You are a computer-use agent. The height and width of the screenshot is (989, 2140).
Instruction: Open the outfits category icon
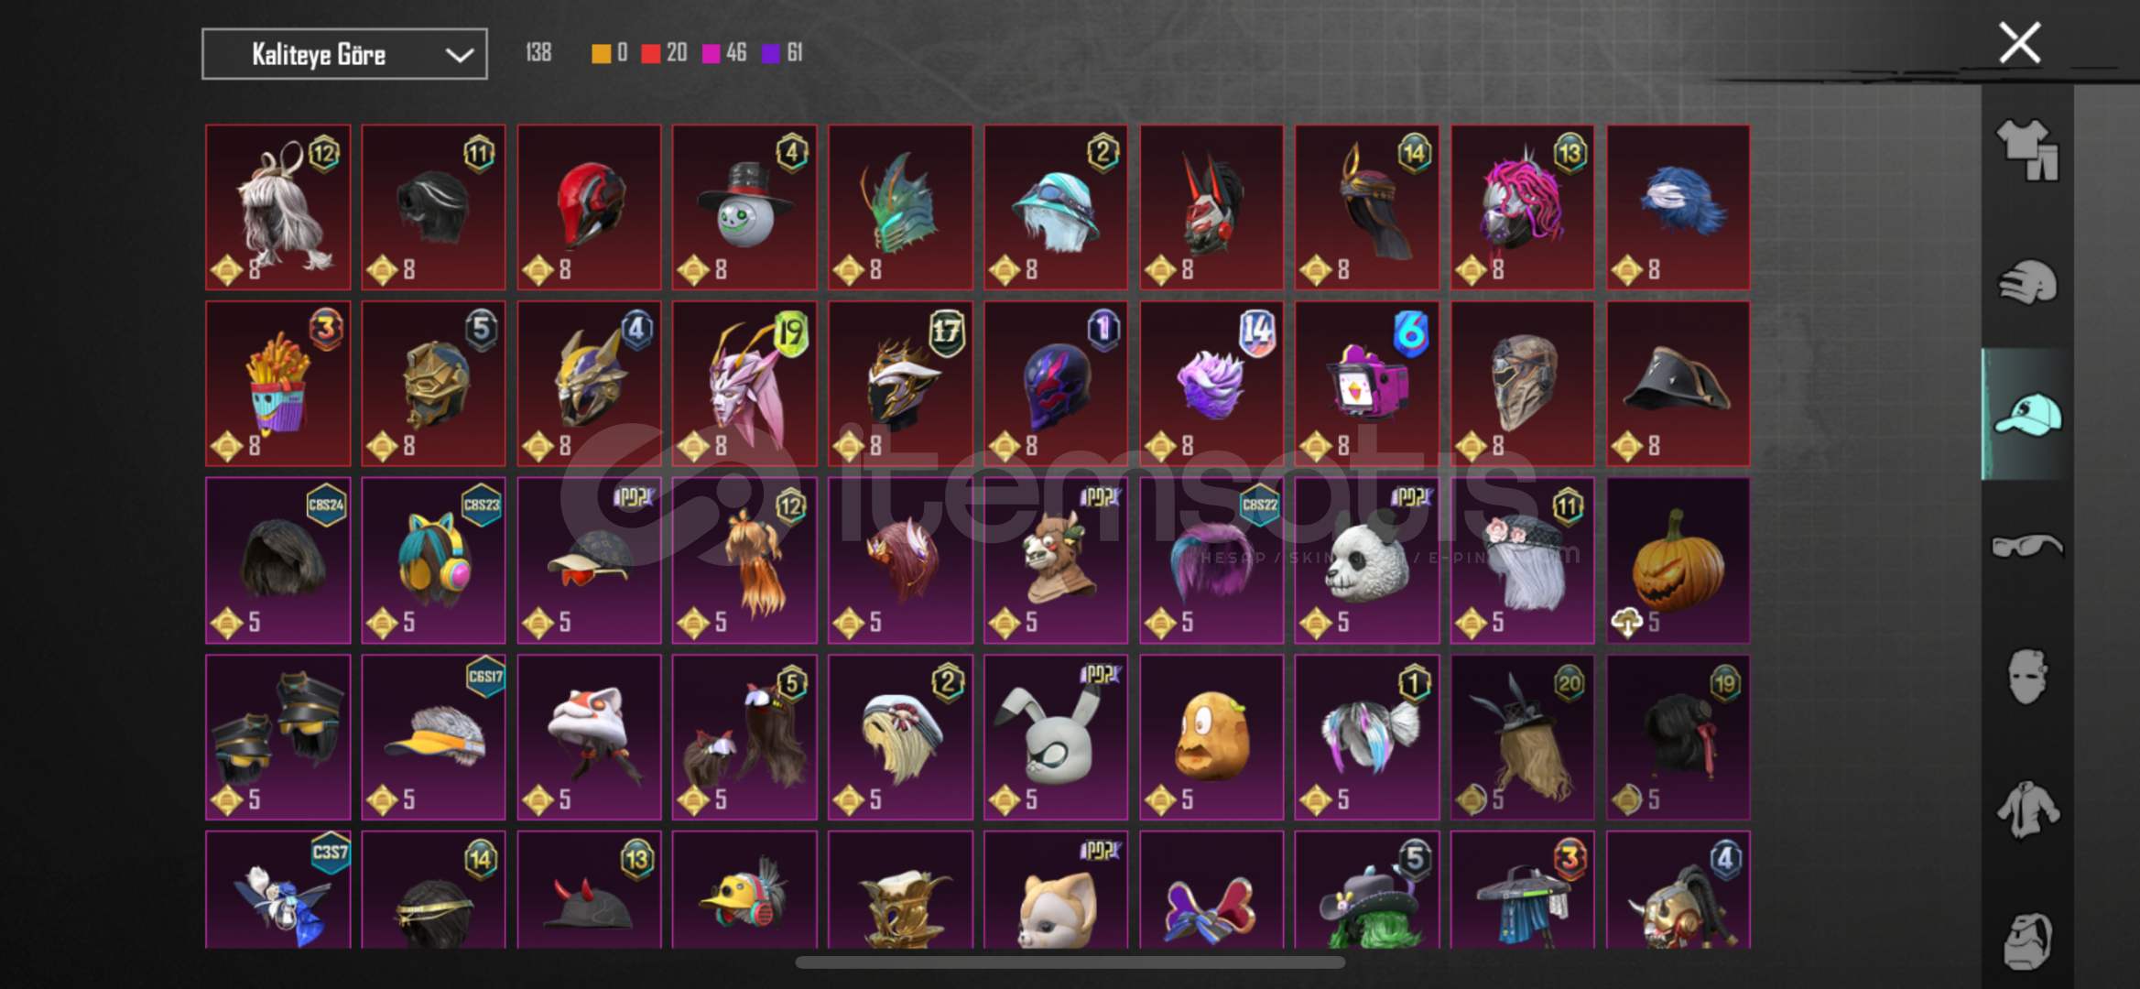(2027, 149)
